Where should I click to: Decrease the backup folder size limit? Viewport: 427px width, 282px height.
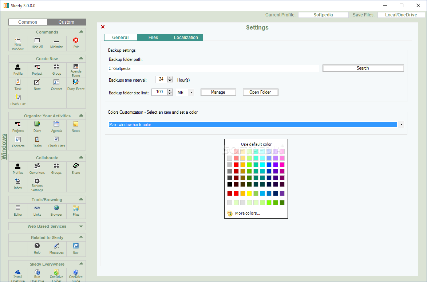[170, 94]
